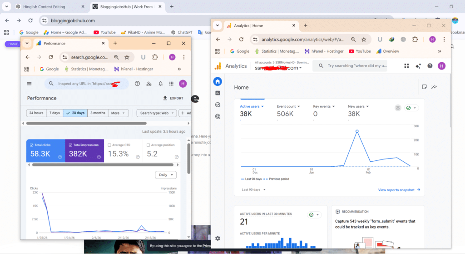
Task: Expand the Daily chart granularity dropdown
Action: [165, 175]
